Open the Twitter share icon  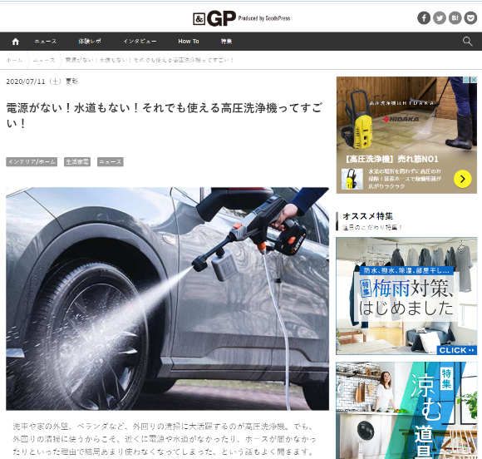coord(440,17)
